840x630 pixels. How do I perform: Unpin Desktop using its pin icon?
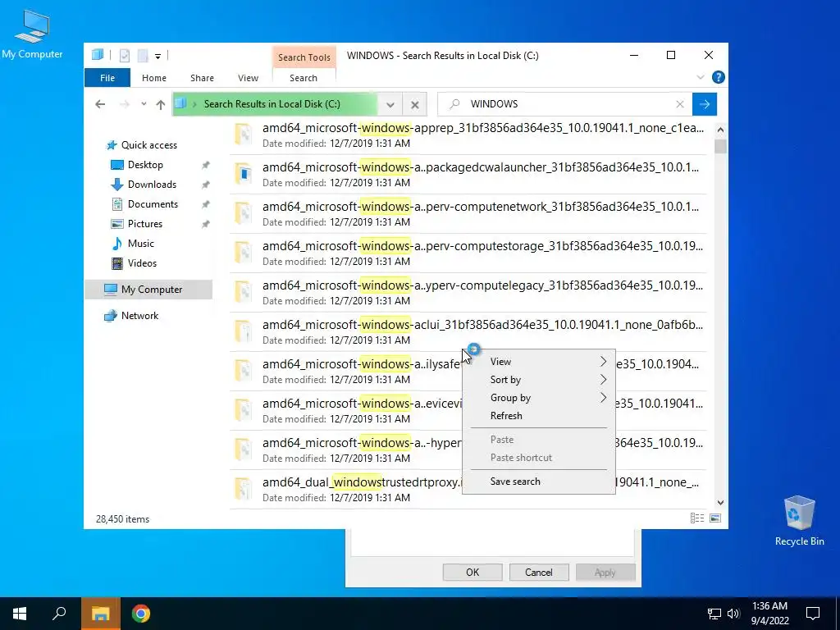pos(205,165)
